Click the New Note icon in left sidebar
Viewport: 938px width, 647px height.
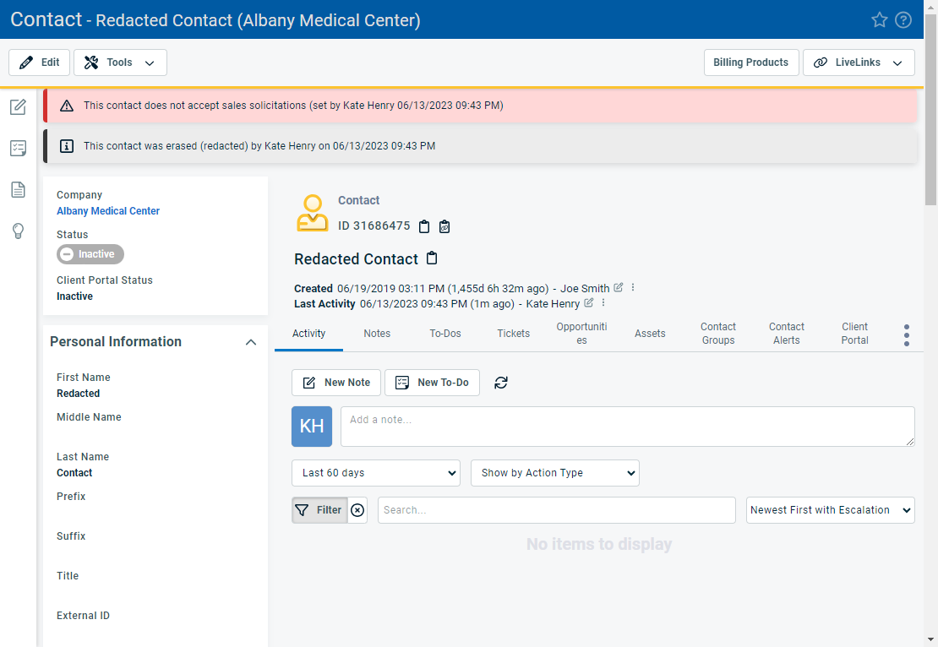(18, 107)
